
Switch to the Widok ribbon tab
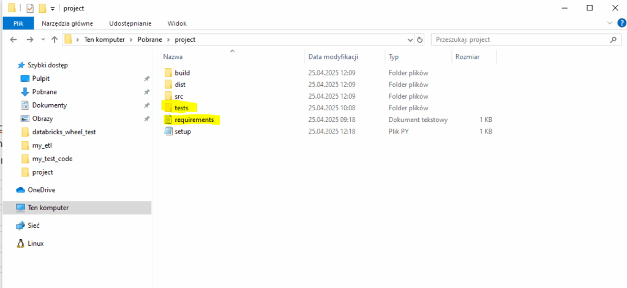coord(177,23)
